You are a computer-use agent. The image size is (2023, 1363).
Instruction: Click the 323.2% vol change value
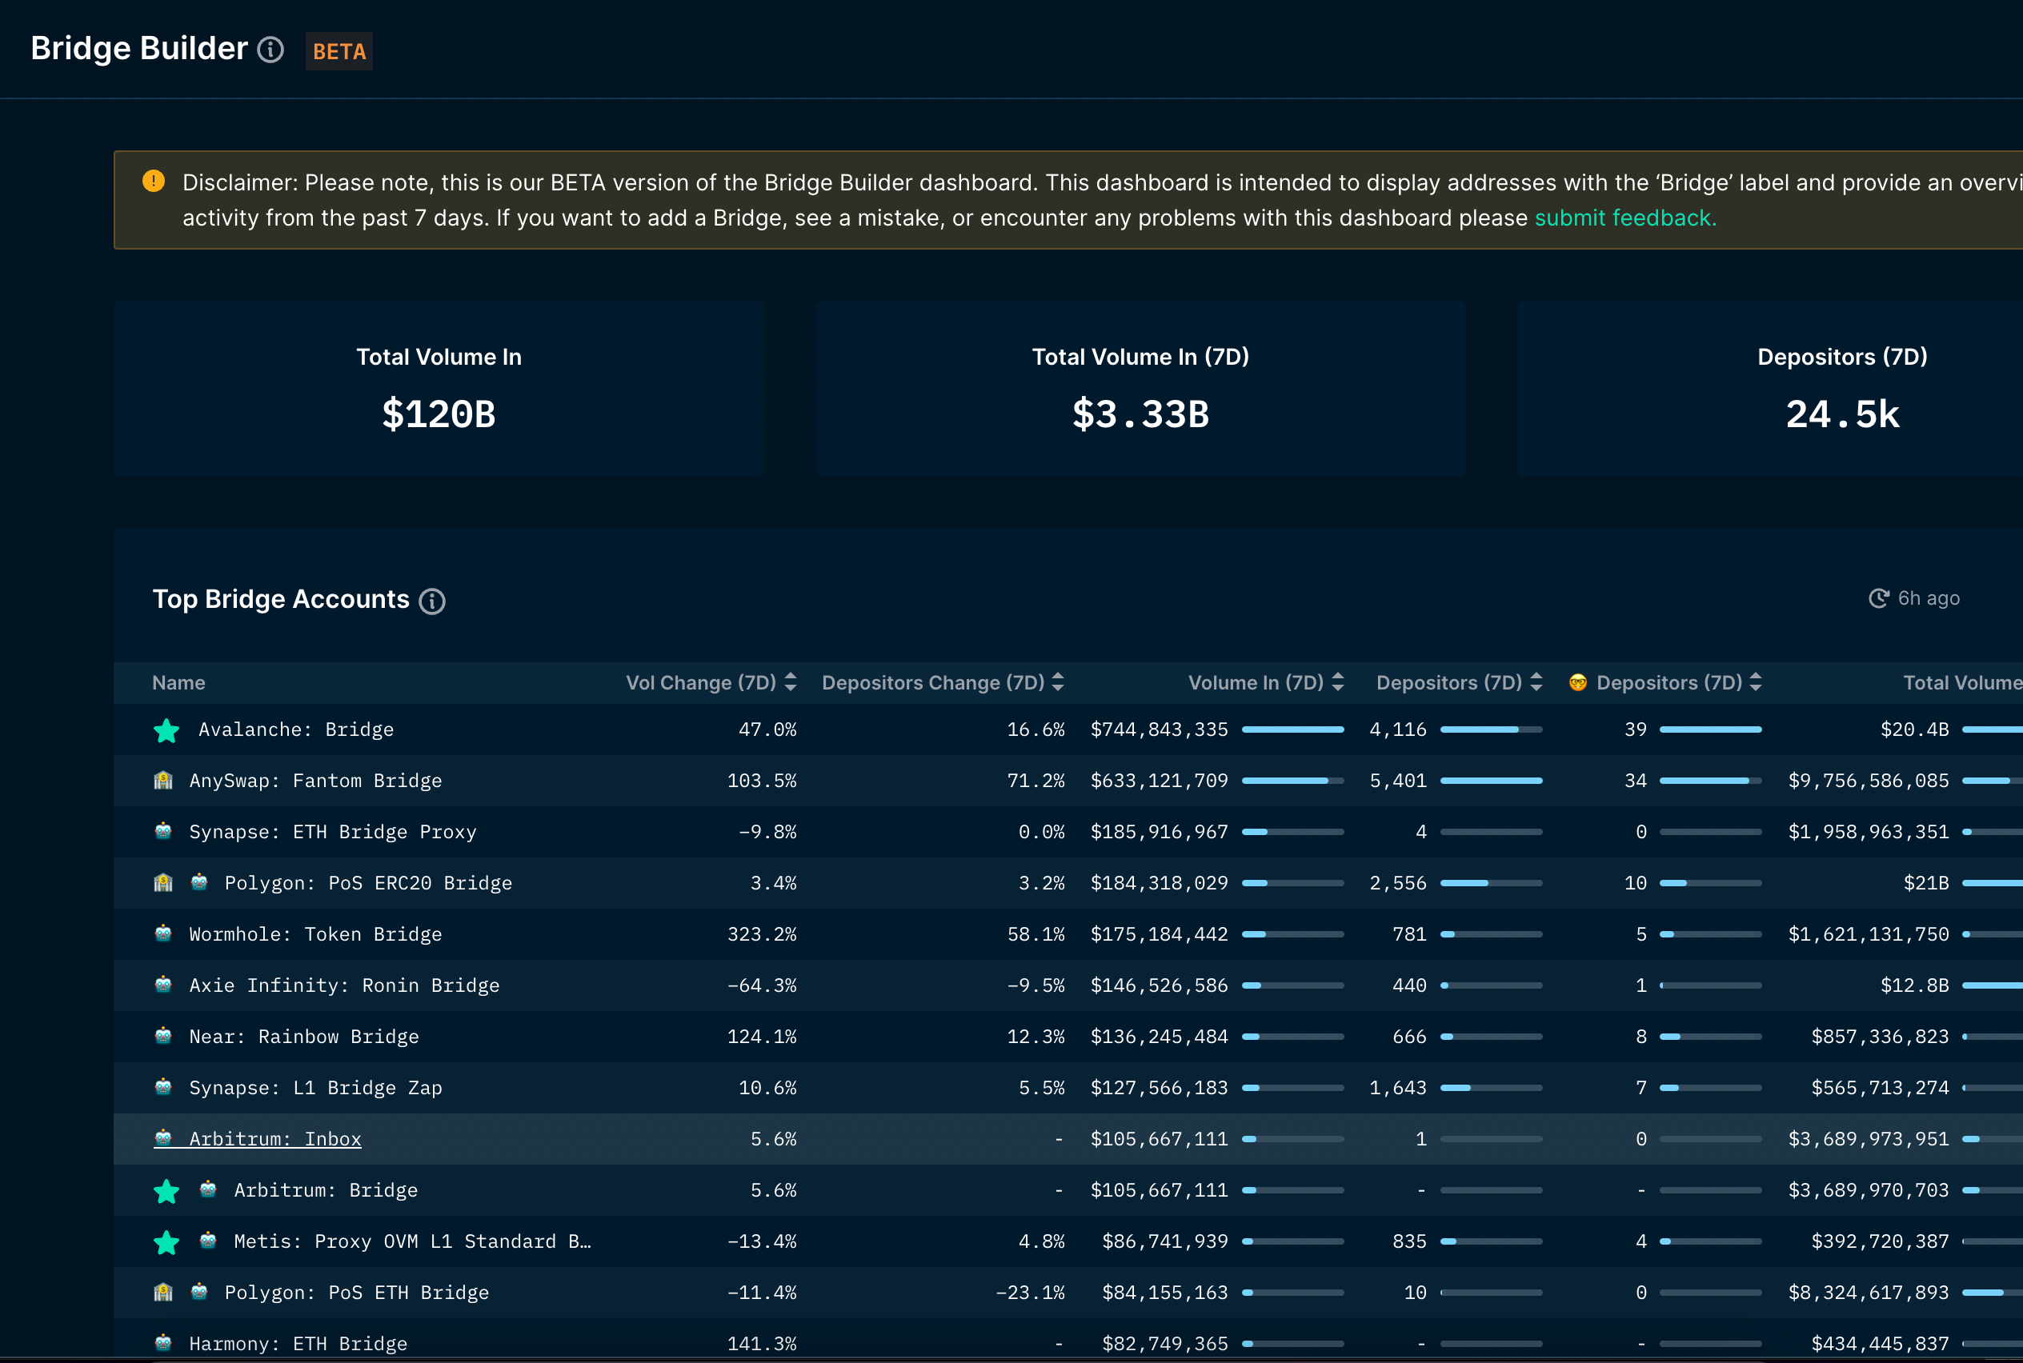coord(762,934)
